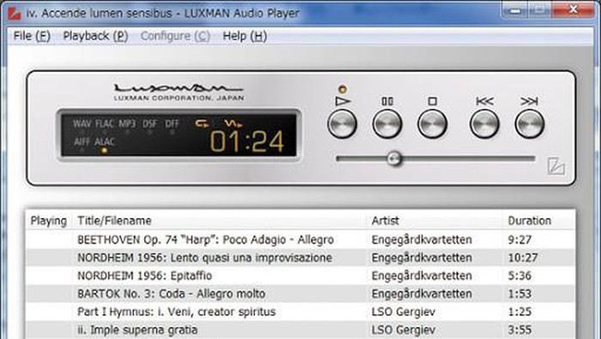Image resolution: width=601 pixels, height=339 pixels.
Task: Pause the track with the Pause button
Action: tap(387, 124)
